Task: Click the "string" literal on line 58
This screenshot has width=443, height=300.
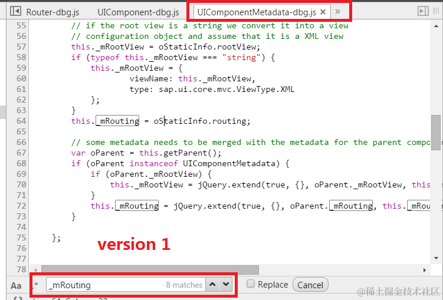Action: tap(241, 57)
